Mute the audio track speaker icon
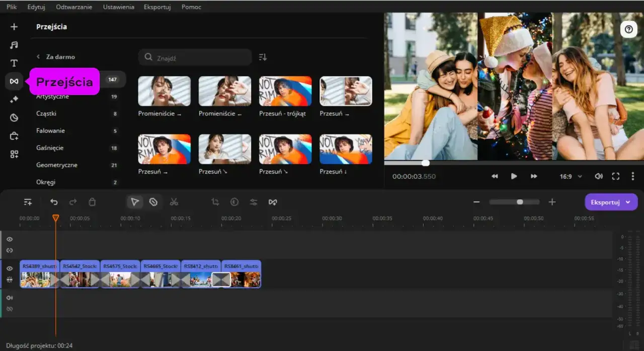 [x=10, y=298]
